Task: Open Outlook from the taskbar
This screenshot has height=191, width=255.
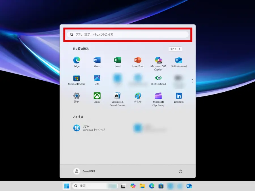Action: tap(189, 186)
